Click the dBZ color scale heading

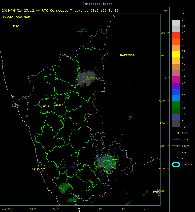pos(182,14)
